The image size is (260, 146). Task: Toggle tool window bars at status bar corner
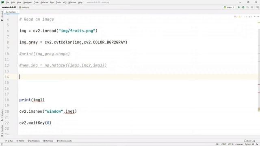pos(2,144)
